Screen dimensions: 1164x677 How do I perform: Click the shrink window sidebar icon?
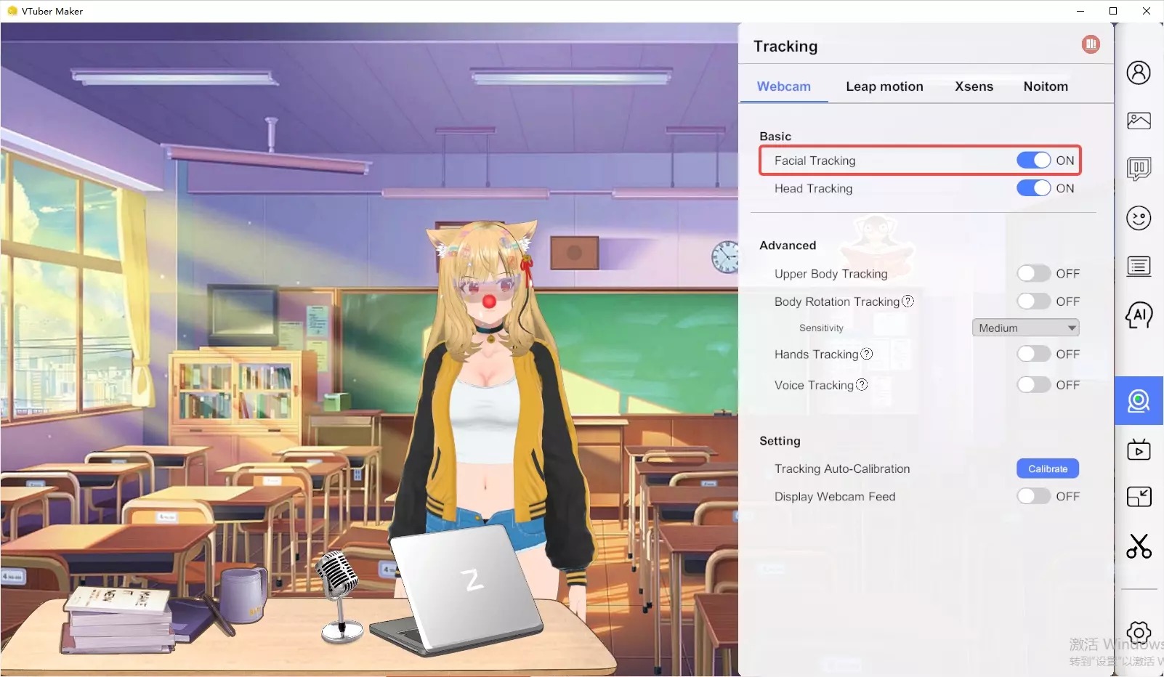pos(1139,497)
